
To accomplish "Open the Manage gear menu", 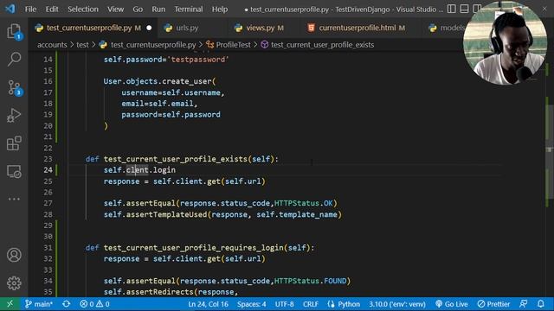I will (14, 282).
